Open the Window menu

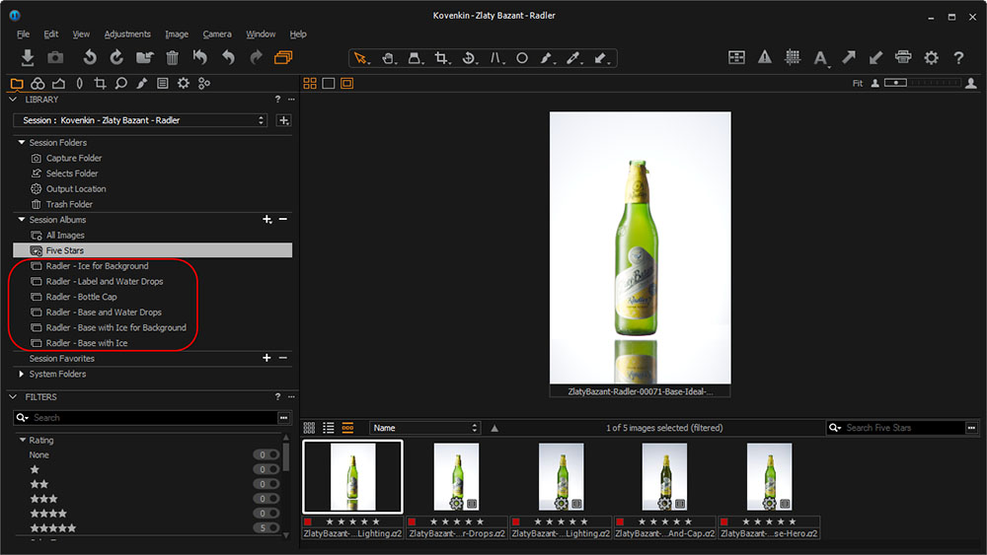point(261,34)
